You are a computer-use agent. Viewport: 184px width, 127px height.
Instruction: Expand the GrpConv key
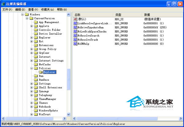[32, 53]
